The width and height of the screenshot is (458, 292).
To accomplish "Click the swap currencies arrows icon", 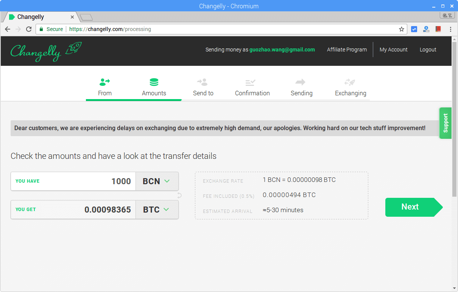I will (x=179, y=195).
